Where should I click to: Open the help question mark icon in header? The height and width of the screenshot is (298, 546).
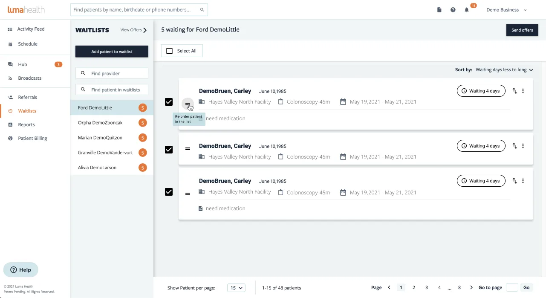[x=453, y=10]
